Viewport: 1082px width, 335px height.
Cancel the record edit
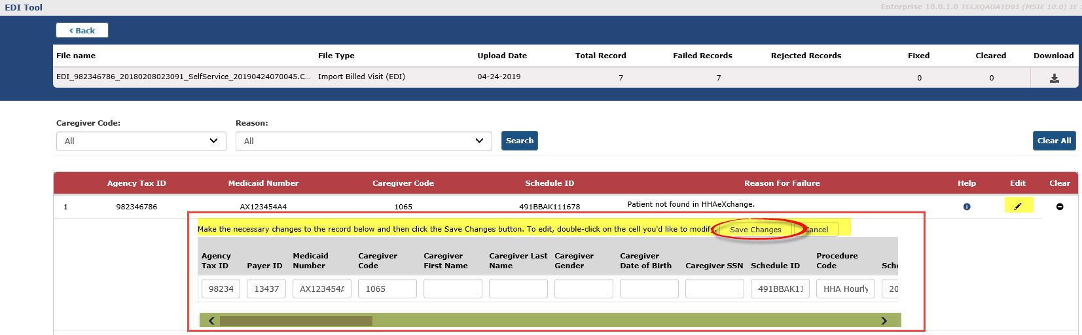tap(817, 230)
